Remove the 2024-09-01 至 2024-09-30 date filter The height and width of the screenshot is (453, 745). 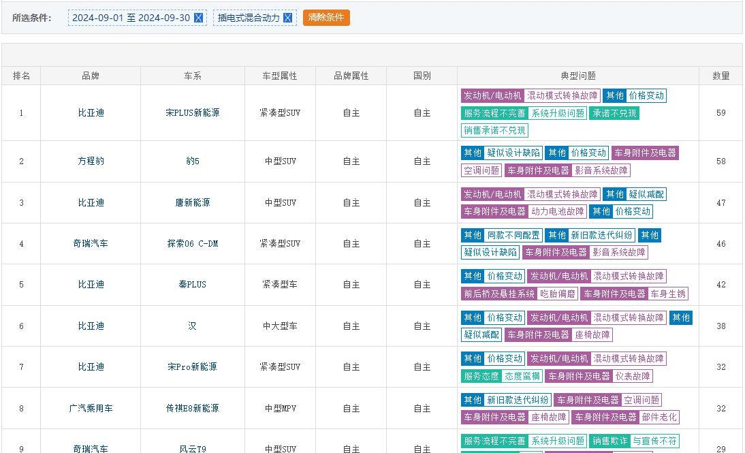[x=199, y=18]
